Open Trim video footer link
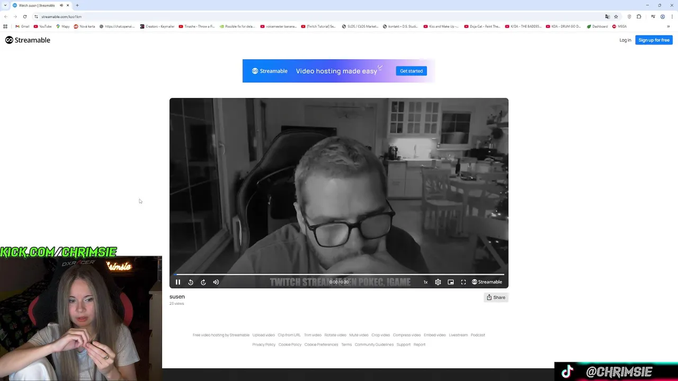The image size is (678, 381). click(x=313, y=335)
